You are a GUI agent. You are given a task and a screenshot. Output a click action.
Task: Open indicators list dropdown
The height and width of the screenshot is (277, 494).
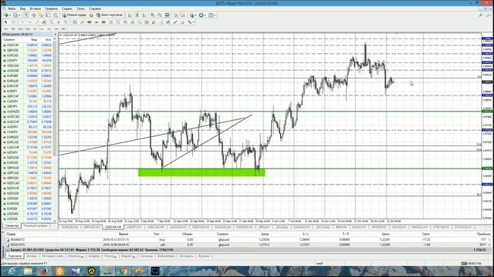(193, 15)
